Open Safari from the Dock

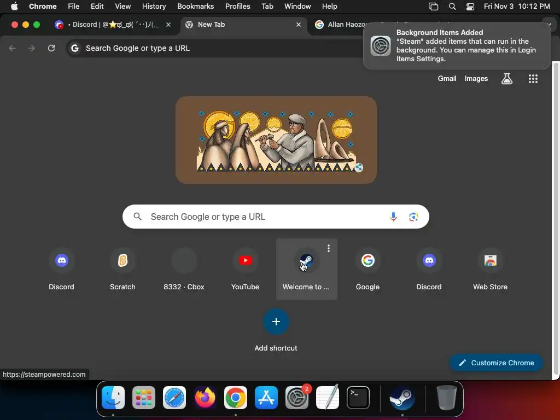tap(174, 398)
